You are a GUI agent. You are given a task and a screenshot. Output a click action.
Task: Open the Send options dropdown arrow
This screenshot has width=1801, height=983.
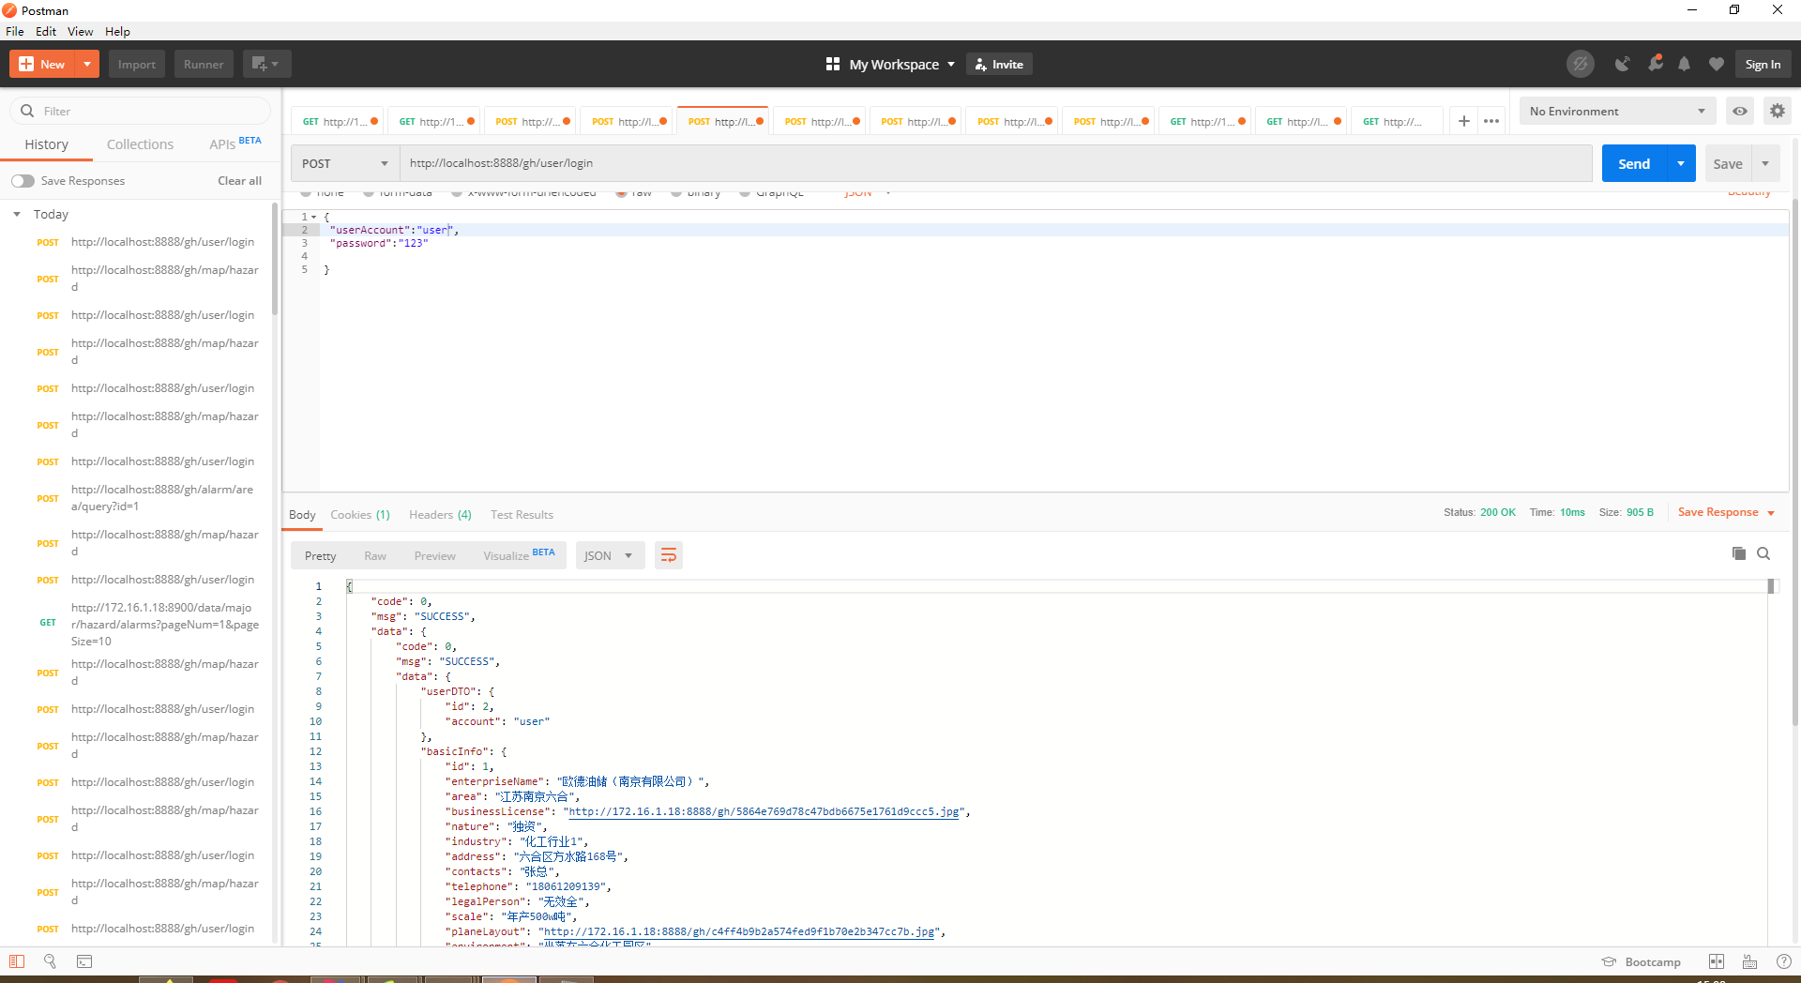[x=1681, y=163]
